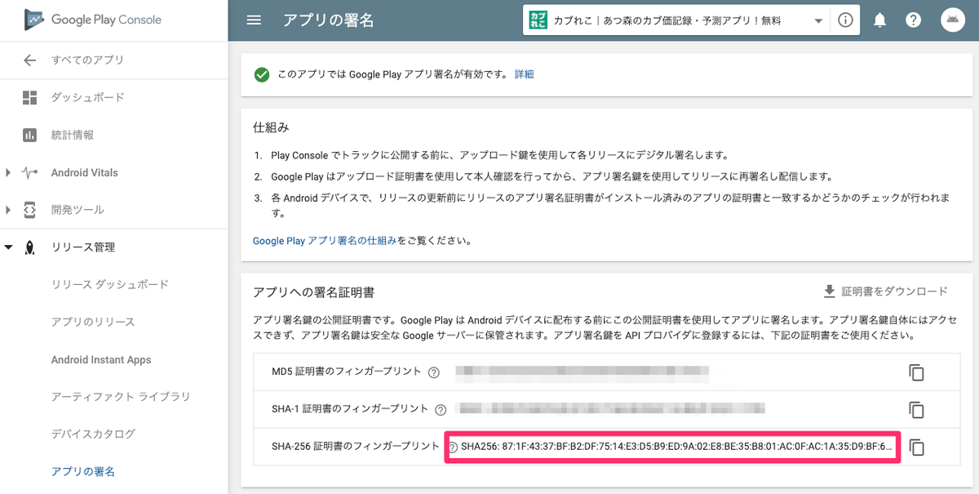Open notifications bell
The image size is (979, 494).
click(880, 21)
